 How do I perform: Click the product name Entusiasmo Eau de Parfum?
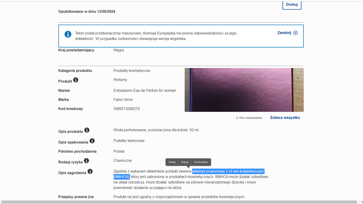[x=145, y=91]
